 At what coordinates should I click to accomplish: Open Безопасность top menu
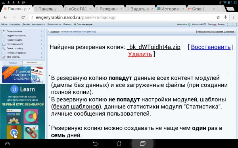coord(54,24)
